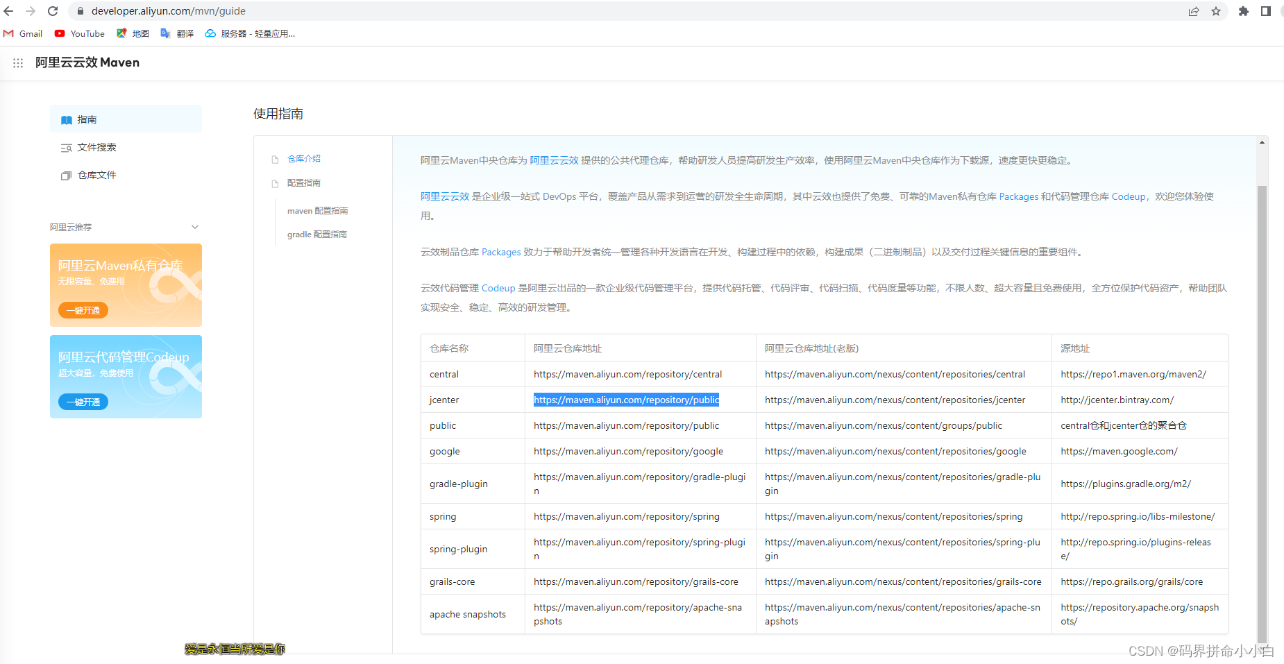
Task: Go back with the browser back arrow
Action: coord(9,11)
